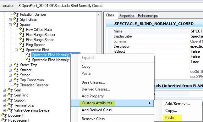Image resolution: width=203 pixels, height=122 pixels.
Task: Click the Pipe Flange Spade class icon
Action: [22, 40]
